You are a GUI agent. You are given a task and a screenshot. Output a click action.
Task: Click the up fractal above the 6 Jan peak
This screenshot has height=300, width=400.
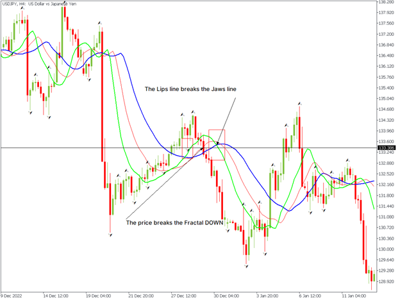point(298,103)
